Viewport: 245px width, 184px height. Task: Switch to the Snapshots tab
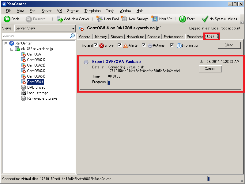point(195,37)
